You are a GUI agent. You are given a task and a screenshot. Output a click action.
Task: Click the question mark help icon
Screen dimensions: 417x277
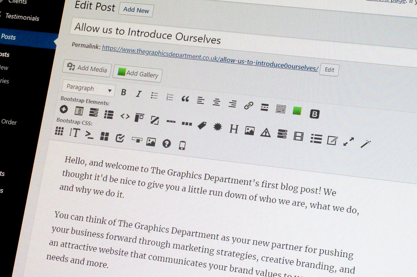167,144
